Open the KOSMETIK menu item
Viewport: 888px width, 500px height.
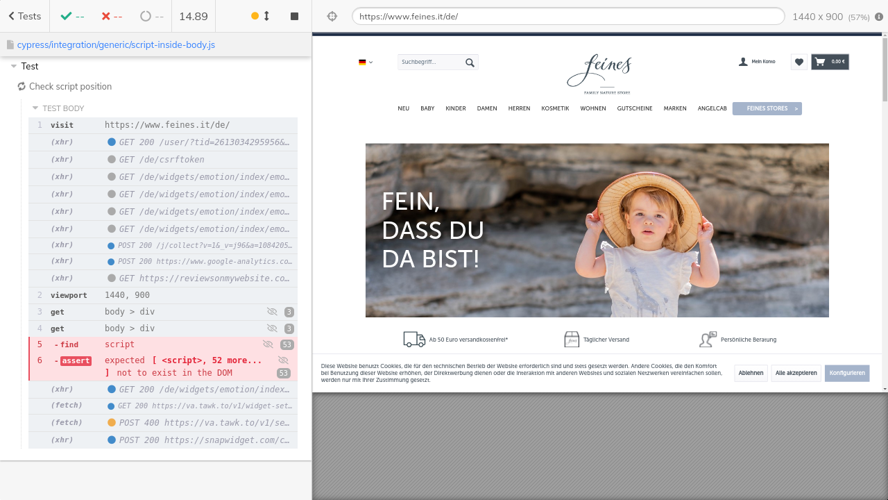[555, 108]
